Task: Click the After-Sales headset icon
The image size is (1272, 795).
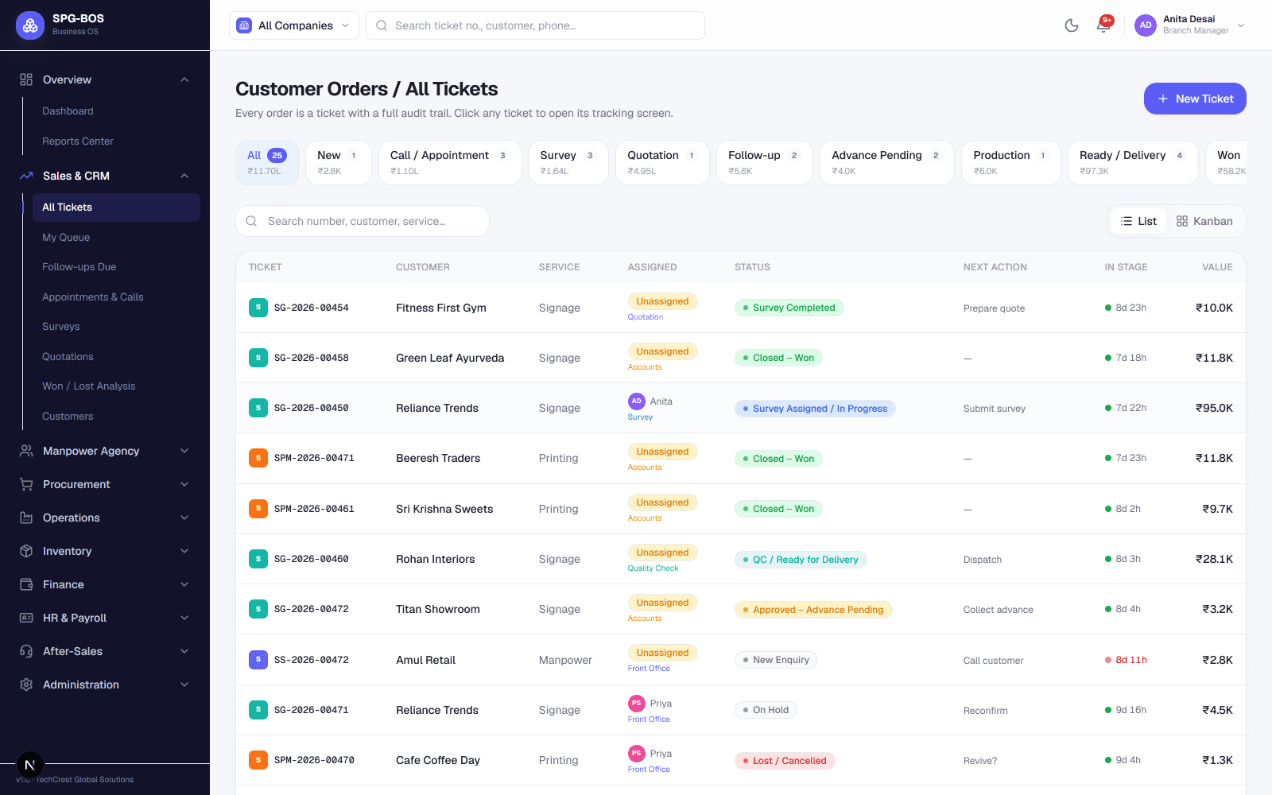Action: 26,651
